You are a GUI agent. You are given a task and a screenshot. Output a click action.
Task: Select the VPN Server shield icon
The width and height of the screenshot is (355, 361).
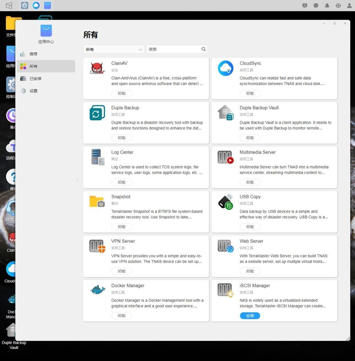(x=97, y=246)
